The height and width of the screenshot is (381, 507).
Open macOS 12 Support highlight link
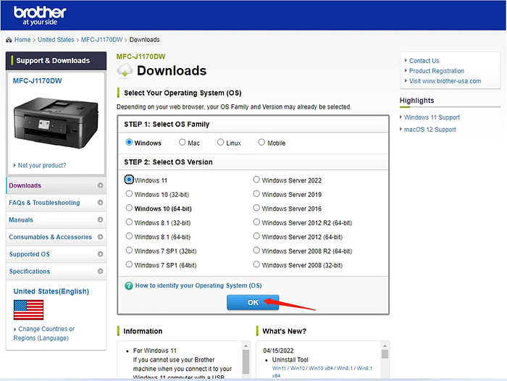click(x=430, y=130)
